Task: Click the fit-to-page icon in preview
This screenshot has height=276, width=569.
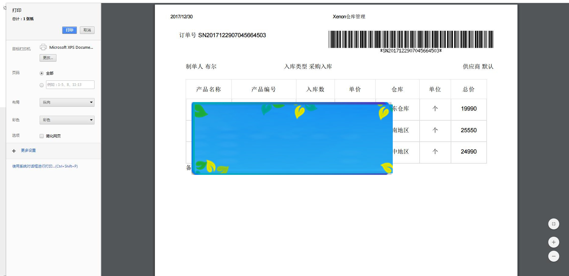Action: click(x=554, y=224)
